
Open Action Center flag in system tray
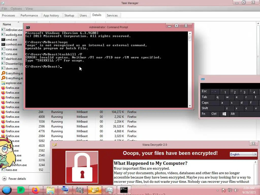click(224, 190)
